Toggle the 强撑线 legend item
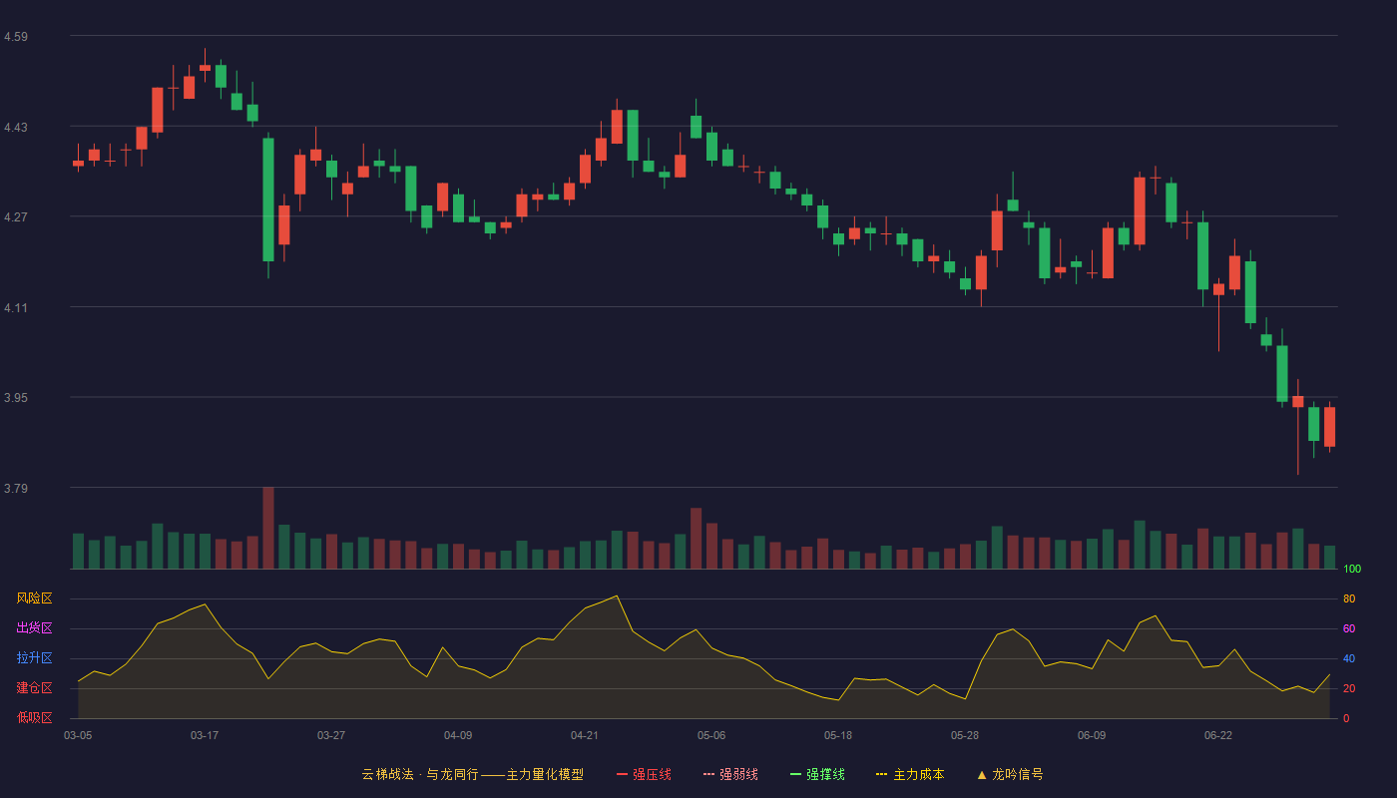1397x798 pixels. click(817, 774)
